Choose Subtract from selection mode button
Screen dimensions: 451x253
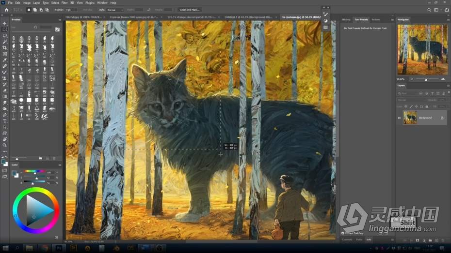click(41, 10)
